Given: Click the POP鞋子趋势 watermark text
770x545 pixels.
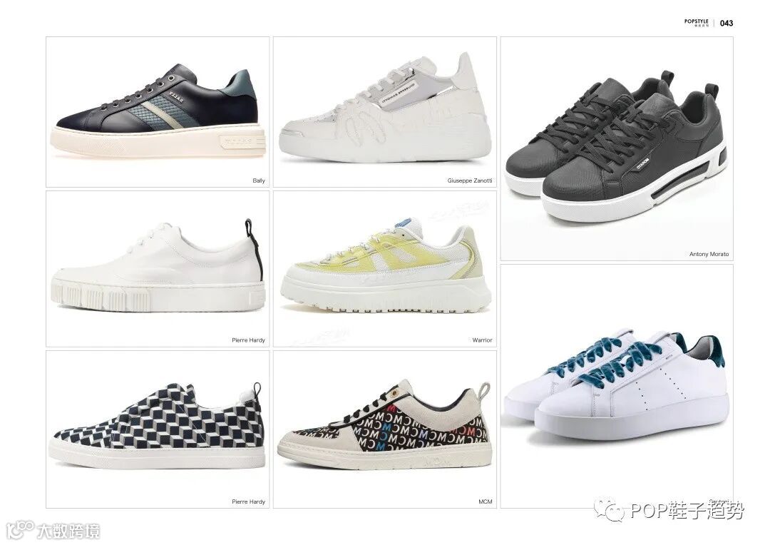Looking at the screenshot, I should pos(687,511).
